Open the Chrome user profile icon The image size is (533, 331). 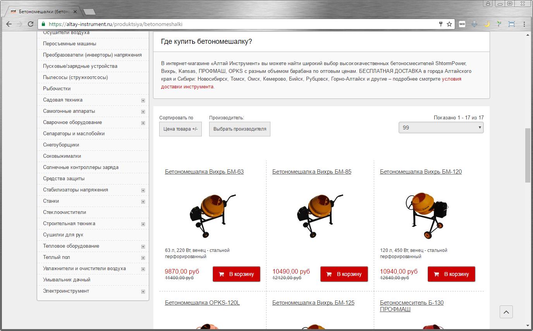(488, 3)
